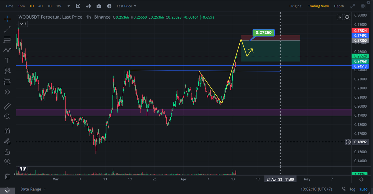Collapse the left toolbar with bottom chevron

pyautogui.click(x=7, y=190)
